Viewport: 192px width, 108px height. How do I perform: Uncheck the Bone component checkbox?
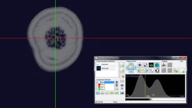[x=97, y=82]
